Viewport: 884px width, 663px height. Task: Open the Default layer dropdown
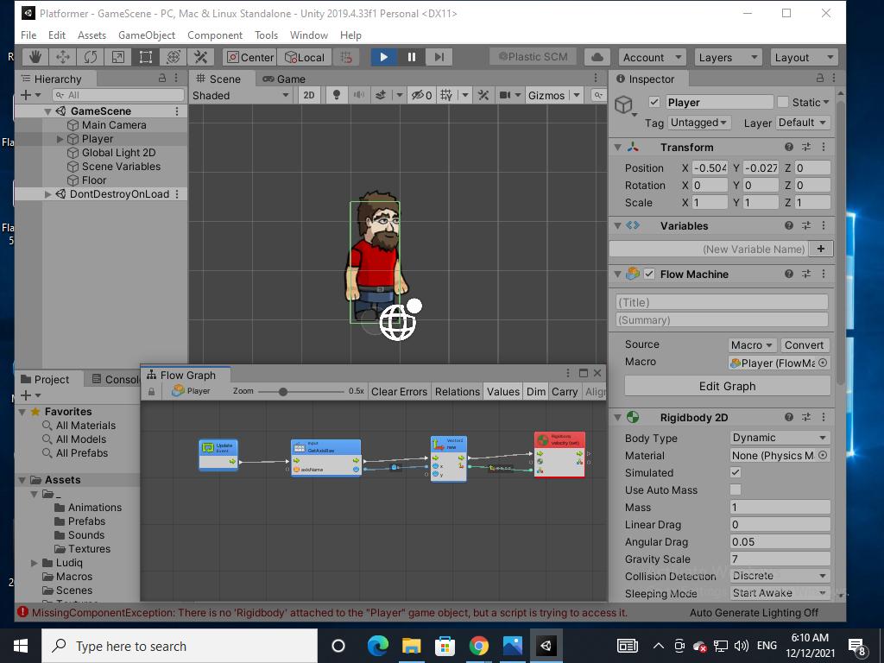[x=803, y=123]
